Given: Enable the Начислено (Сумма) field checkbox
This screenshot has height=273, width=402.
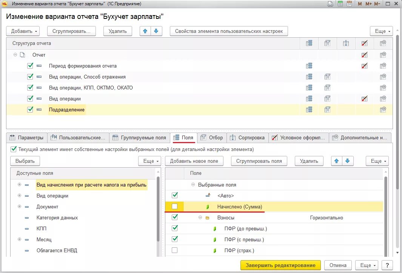Looking at the screenshot, I should click(x=175, y=206).
